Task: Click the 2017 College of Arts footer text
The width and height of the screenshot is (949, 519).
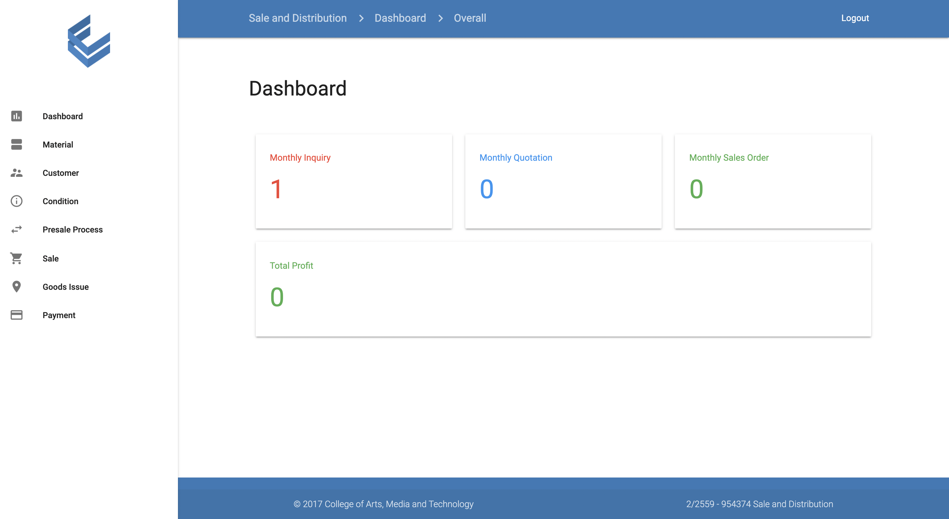Action: tap(384, 504)
